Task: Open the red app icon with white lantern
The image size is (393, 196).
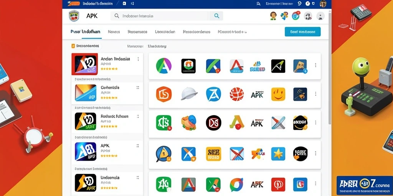Action: [x=278, y=185]
